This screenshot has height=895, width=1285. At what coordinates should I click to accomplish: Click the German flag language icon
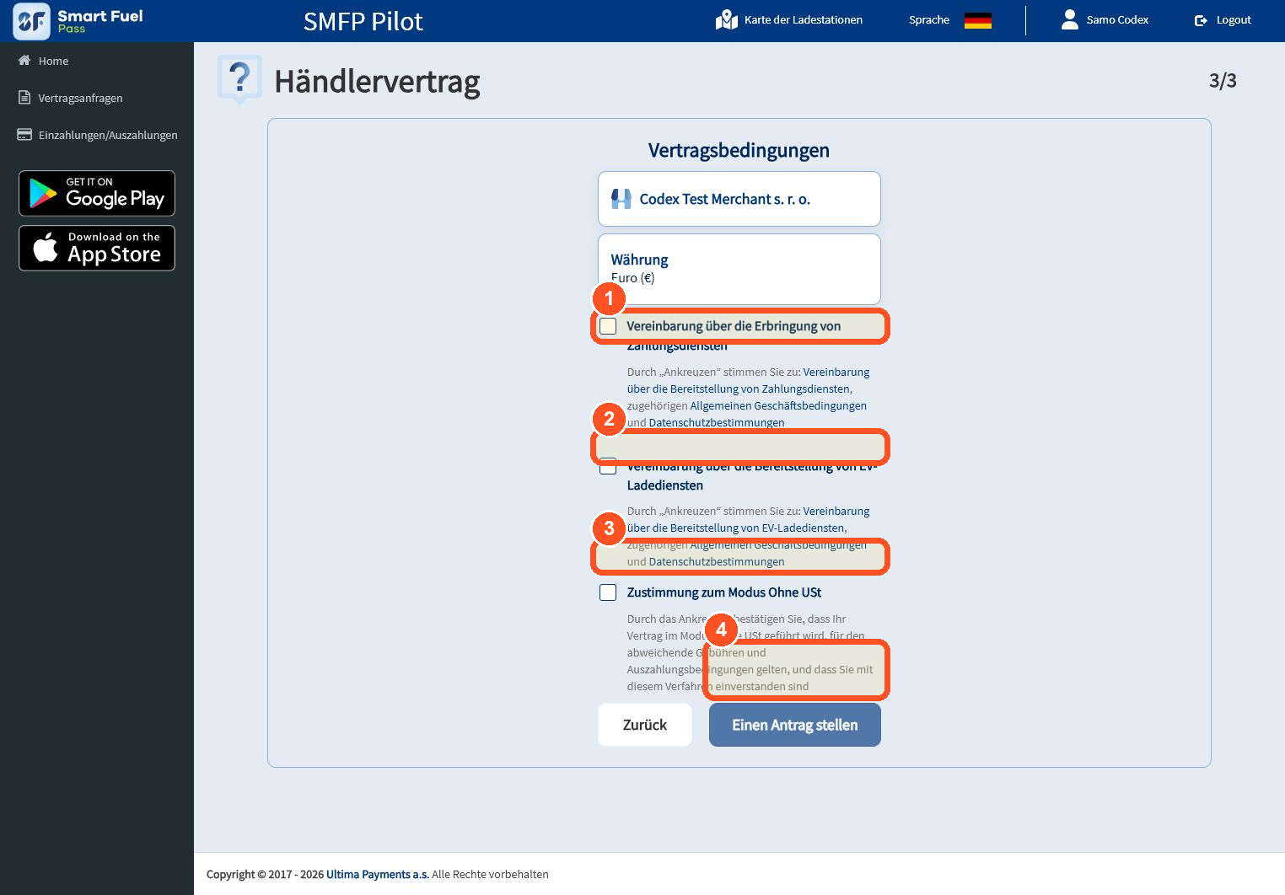[977, 20]
